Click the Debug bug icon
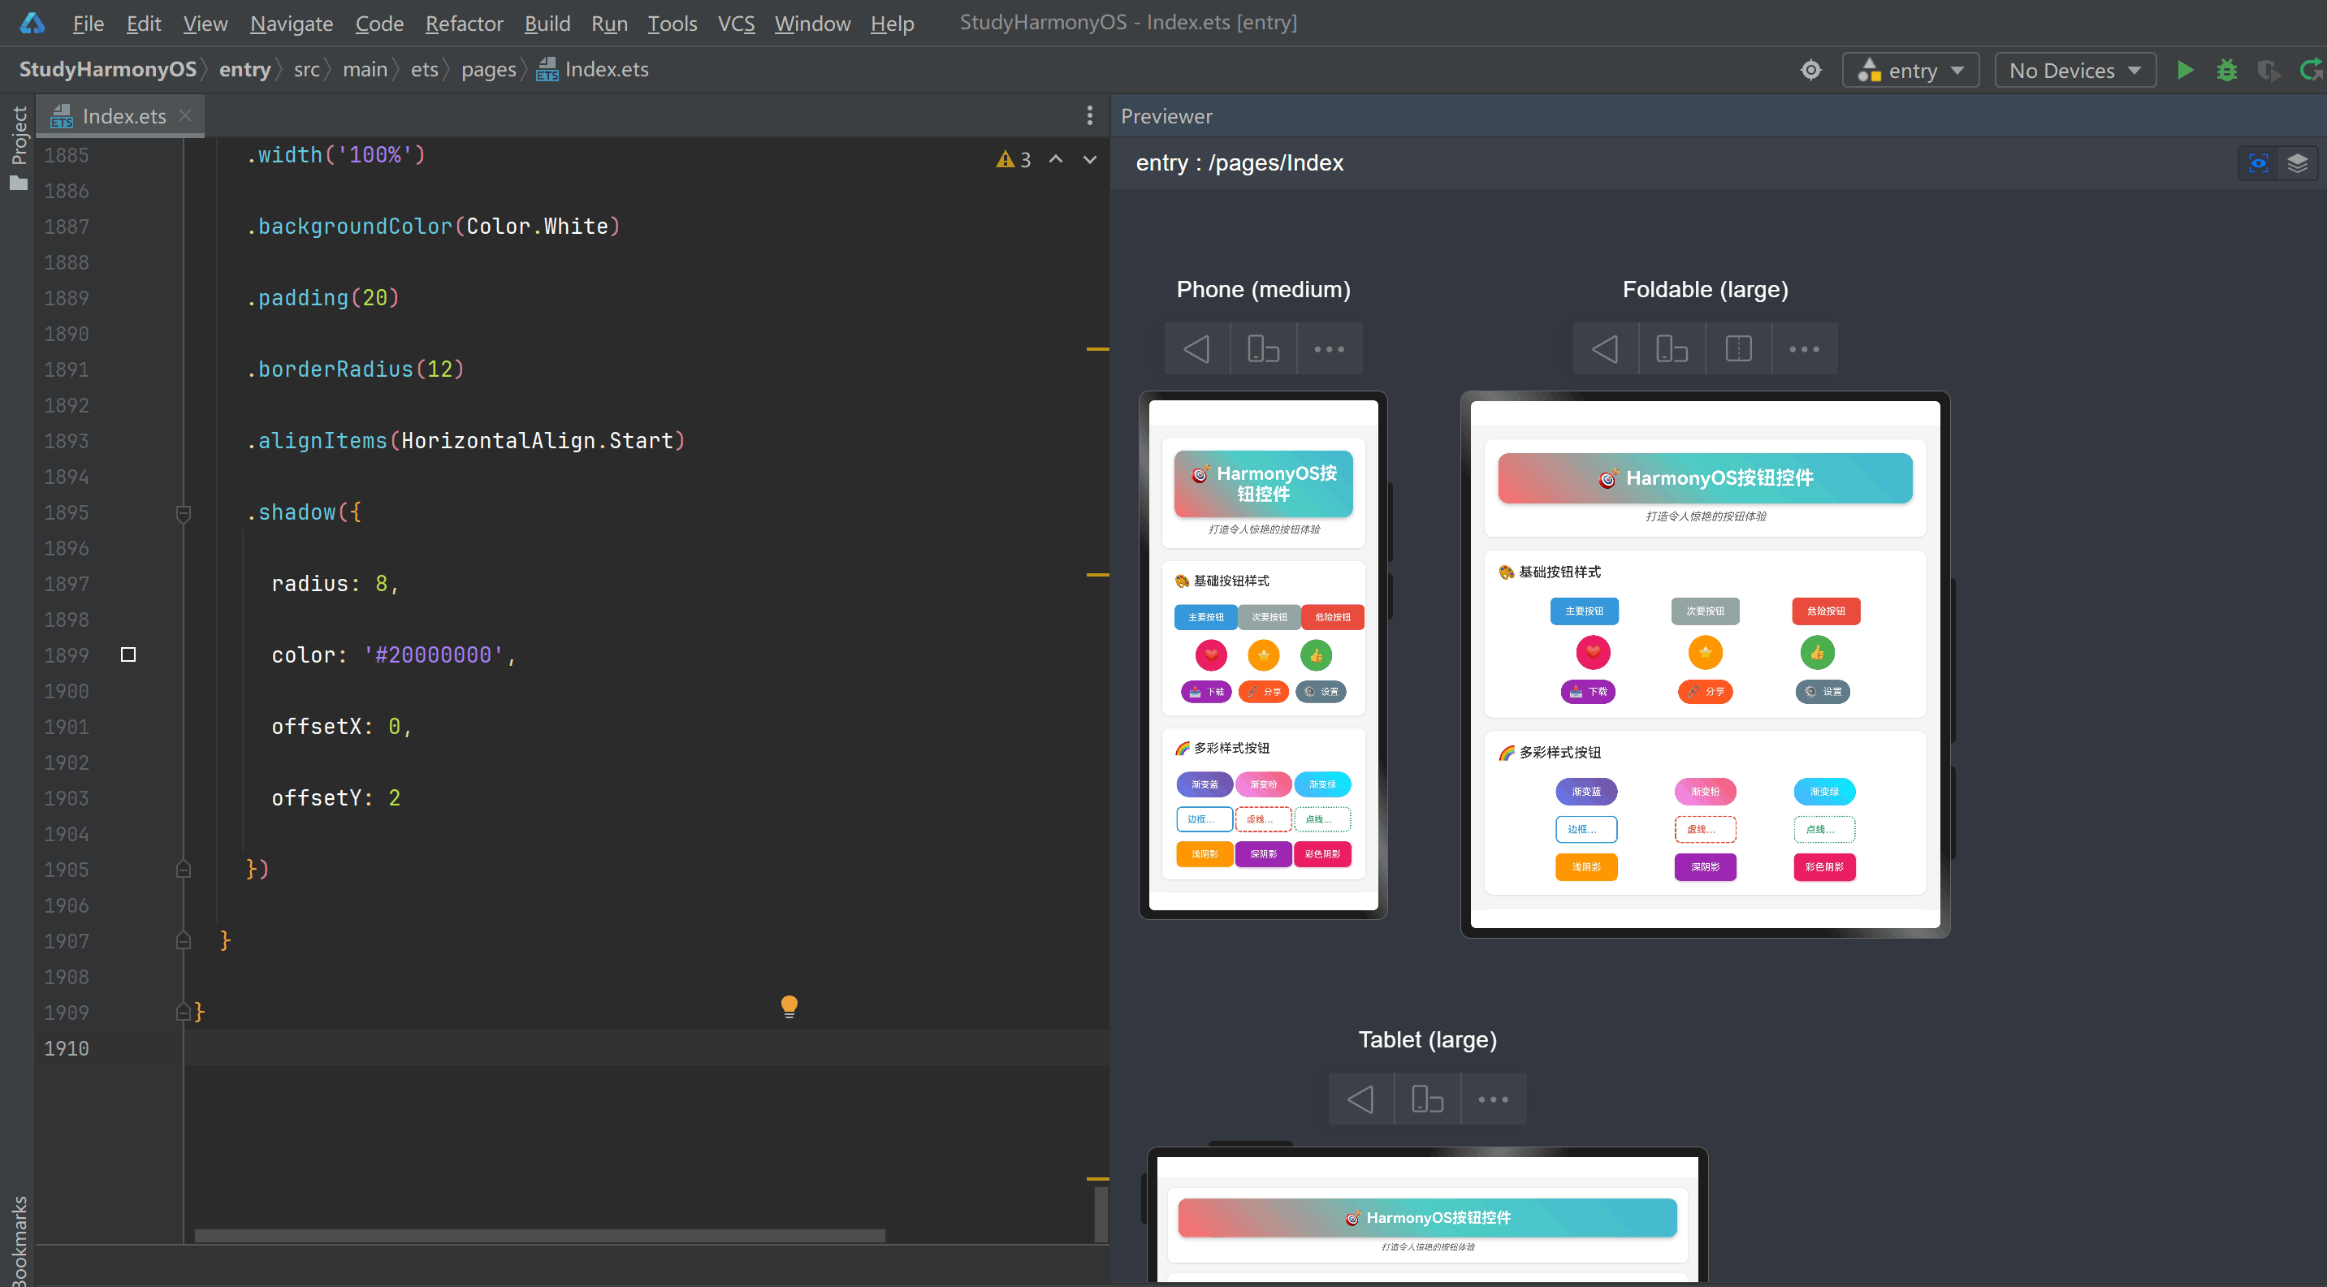The height and width of the screenshot is (1287, 2327). click(x=2225, y=70)
